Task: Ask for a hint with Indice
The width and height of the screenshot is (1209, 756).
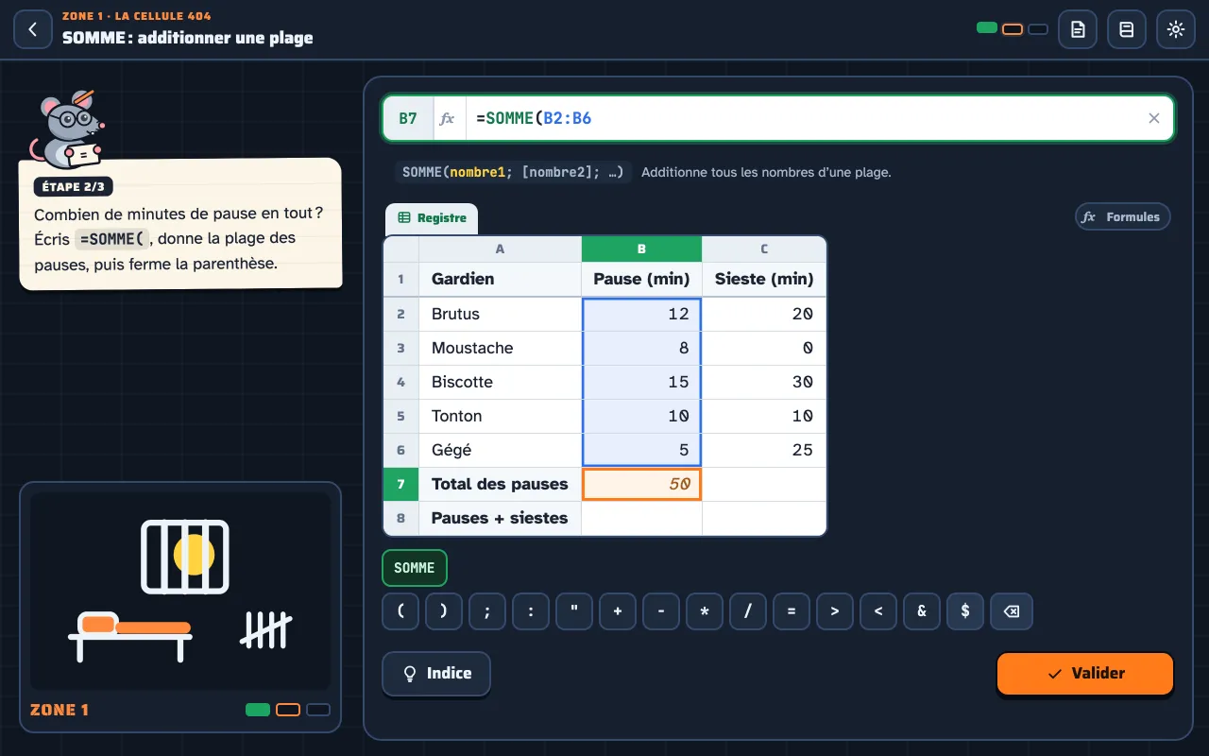Action: click(x=436, y=673)
